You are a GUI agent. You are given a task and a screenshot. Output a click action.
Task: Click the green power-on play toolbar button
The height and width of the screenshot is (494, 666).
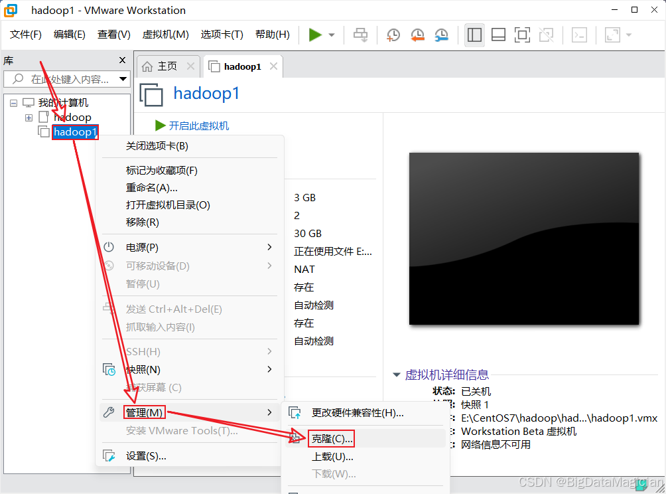[x=314, y=35]
